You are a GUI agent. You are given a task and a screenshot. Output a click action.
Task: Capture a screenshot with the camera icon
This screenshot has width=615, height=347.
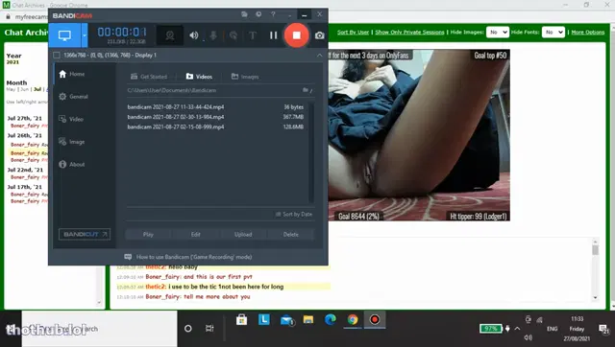320,35
